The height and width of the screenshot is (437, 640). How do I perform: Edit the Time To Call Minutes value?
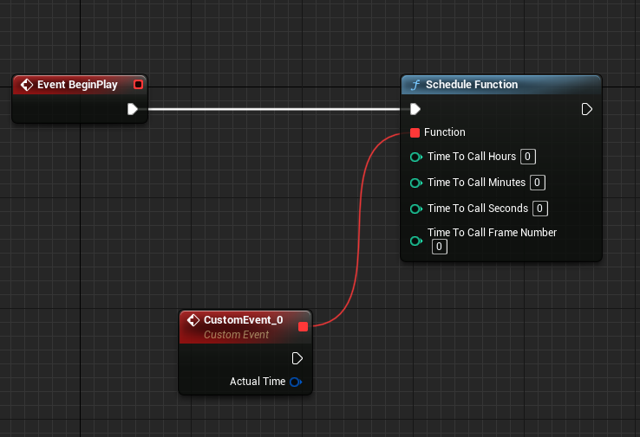[538, 183]
